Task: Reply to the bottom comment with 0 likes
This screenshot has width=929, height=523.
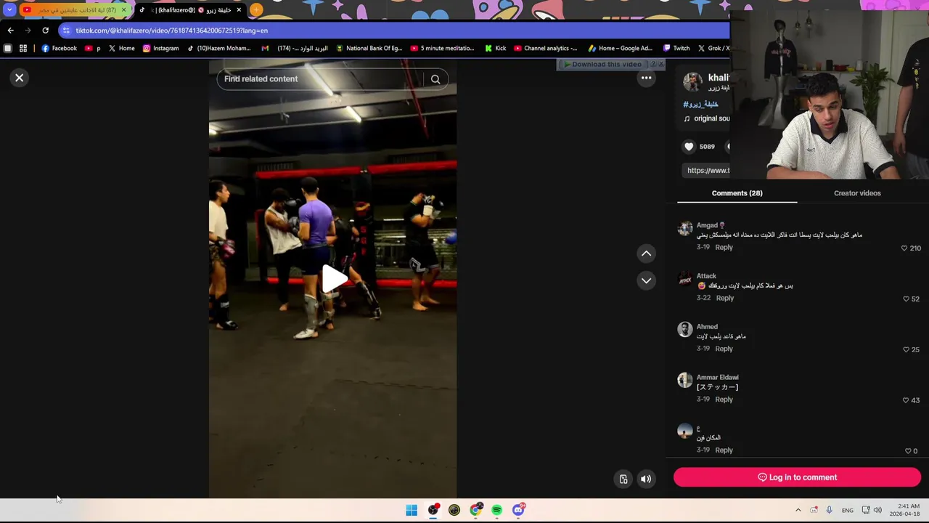Action: [x=724, y=450]
